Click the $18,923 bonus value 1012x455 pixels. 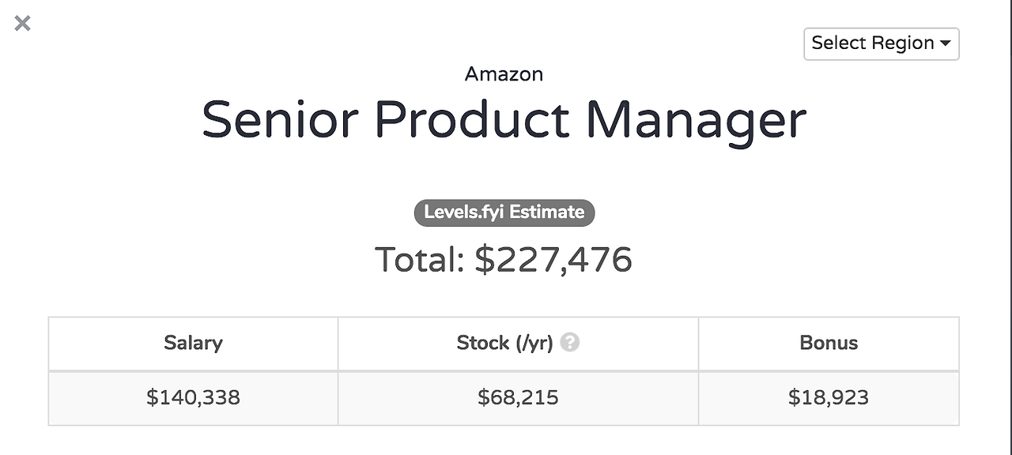click(829, 397)
